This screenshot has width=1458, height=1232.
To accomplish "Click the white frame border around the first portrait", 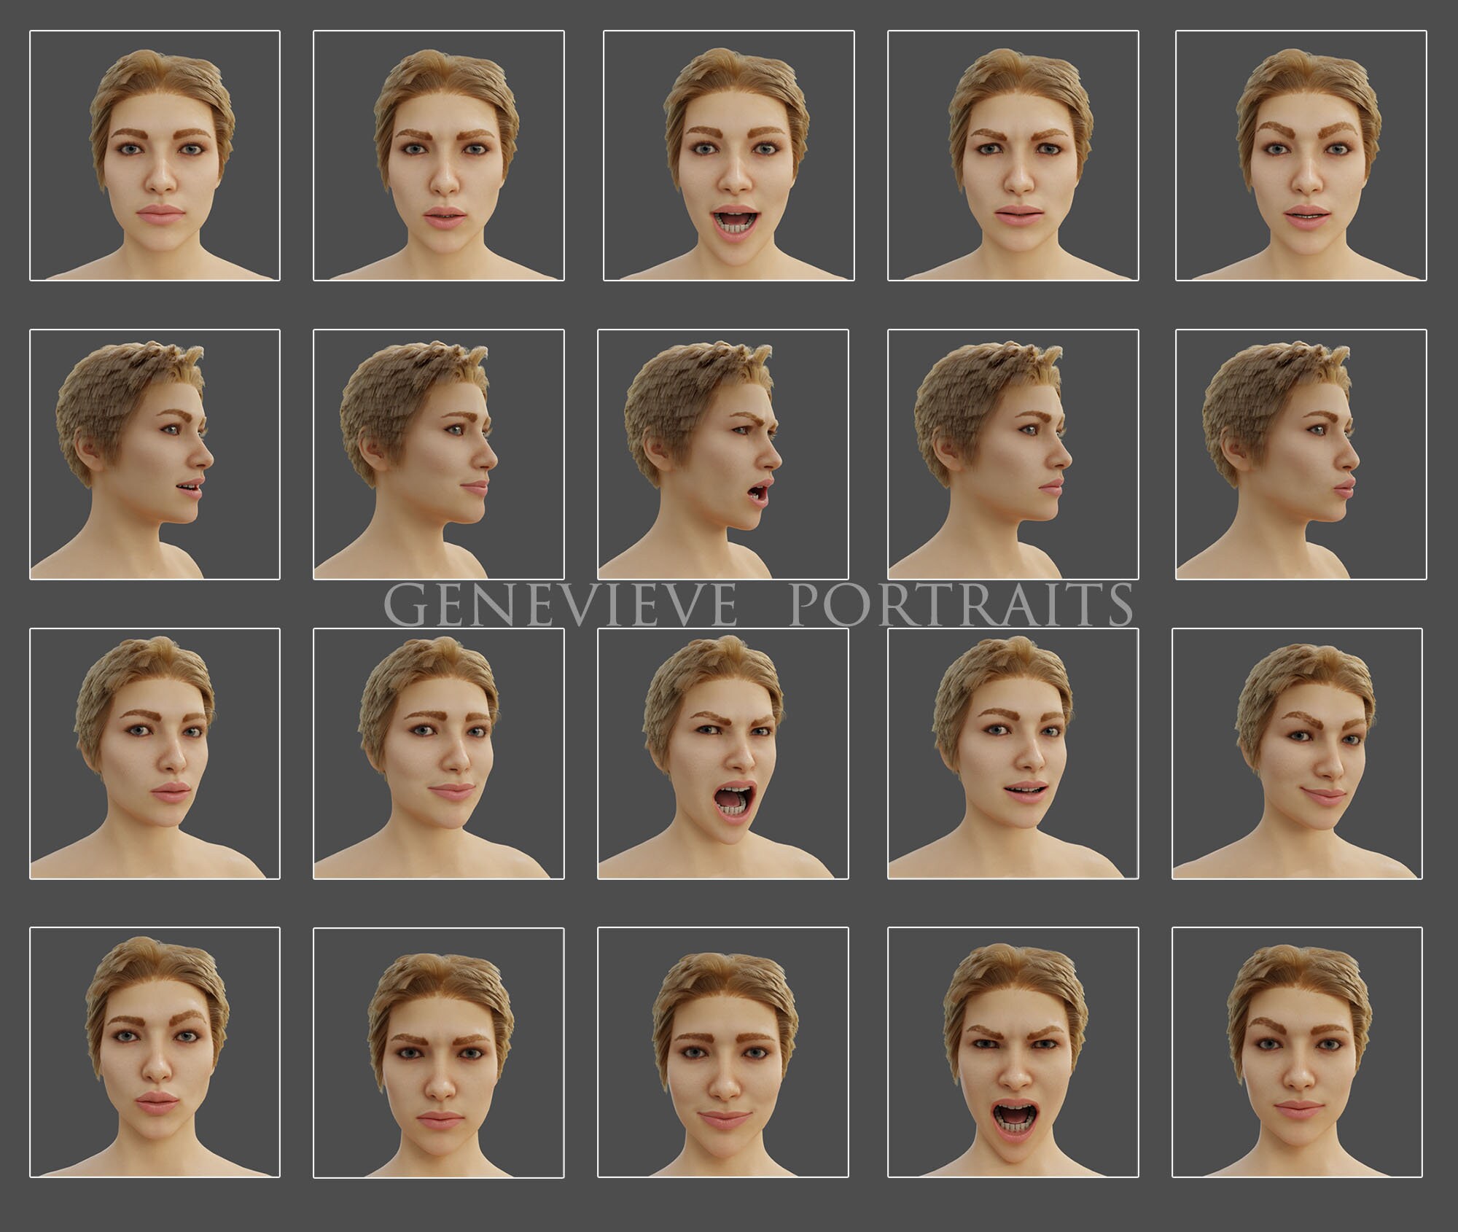I will click(155, 31).
